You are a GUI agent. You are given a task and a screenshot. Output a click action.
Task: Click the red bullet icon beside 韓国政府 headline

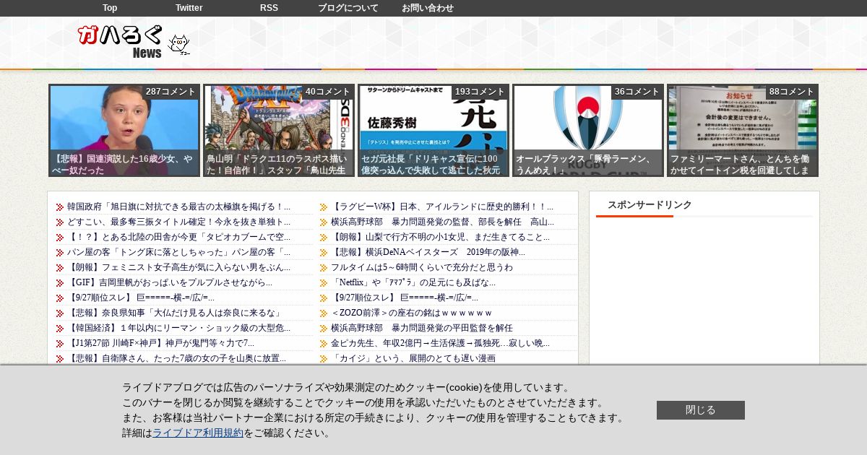[60, 207]
